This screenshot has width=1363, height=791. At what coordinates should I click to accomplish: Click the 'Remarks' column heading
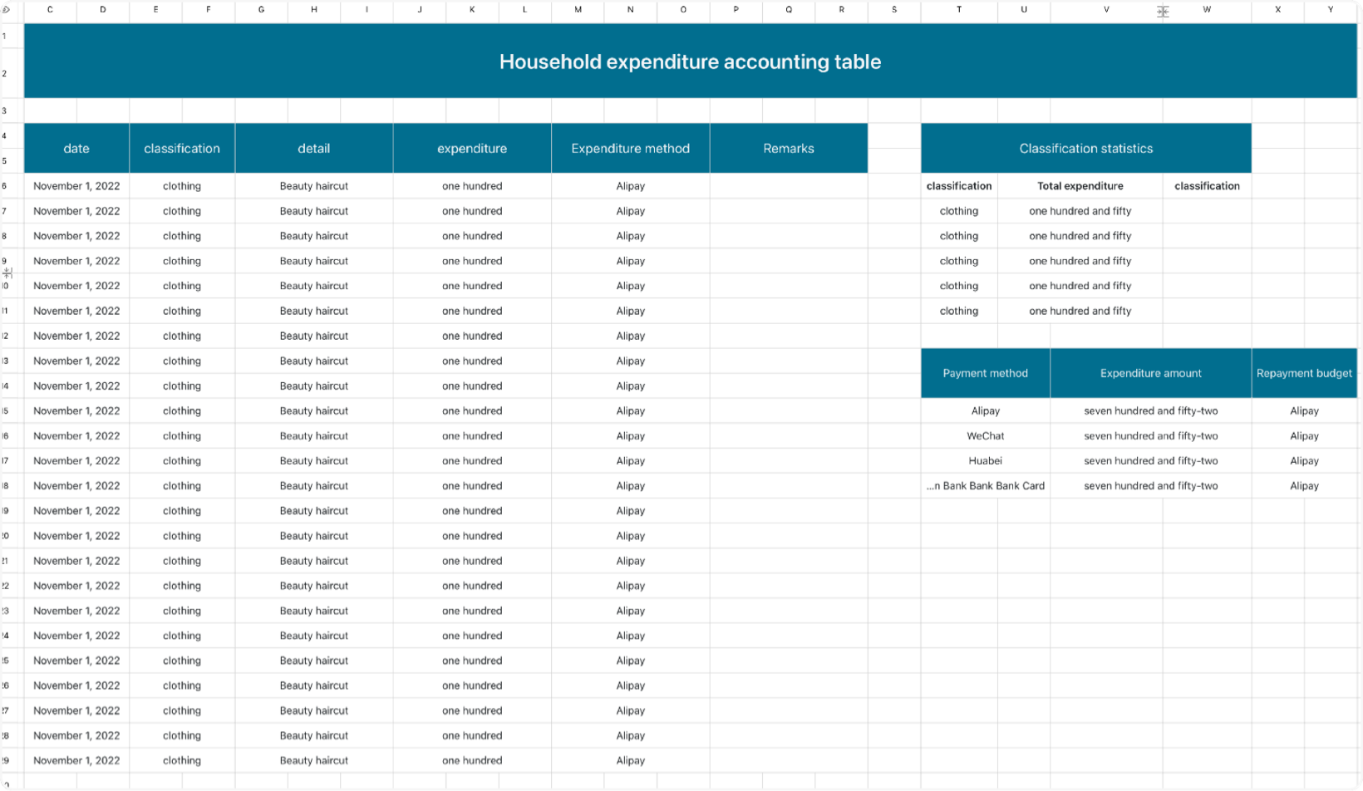coord(789,148)
